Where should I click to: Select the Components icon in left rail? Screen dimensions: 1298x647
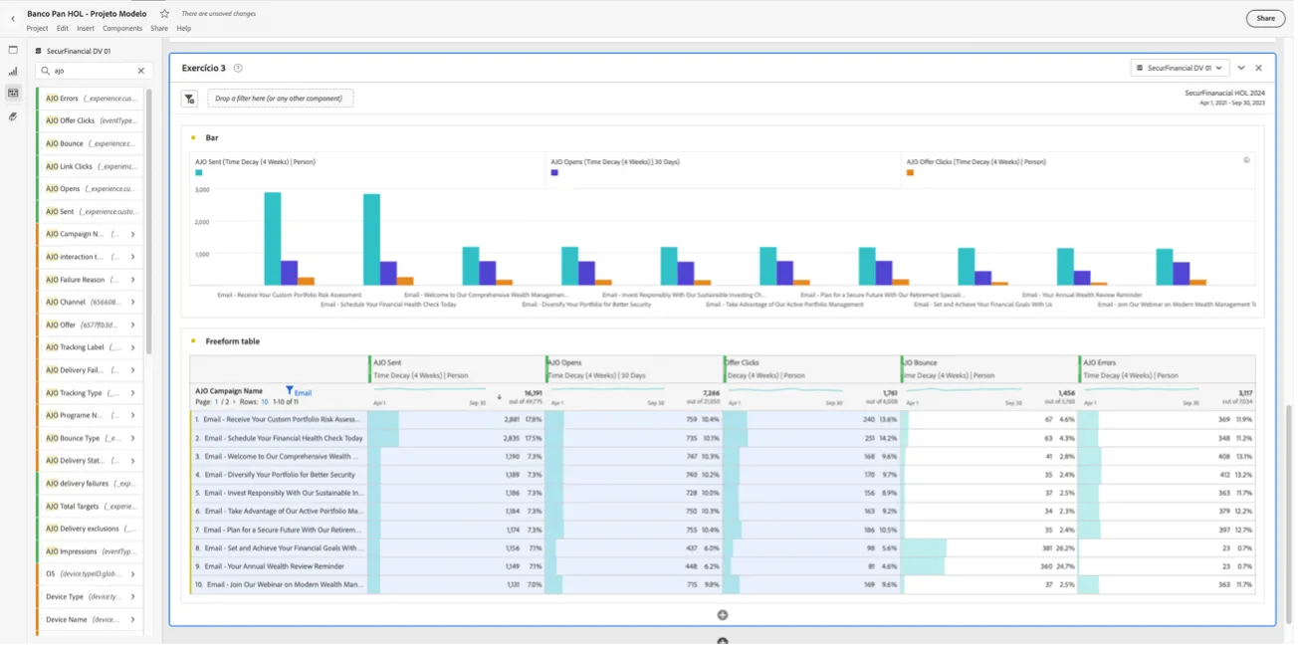tap(13, 94)
